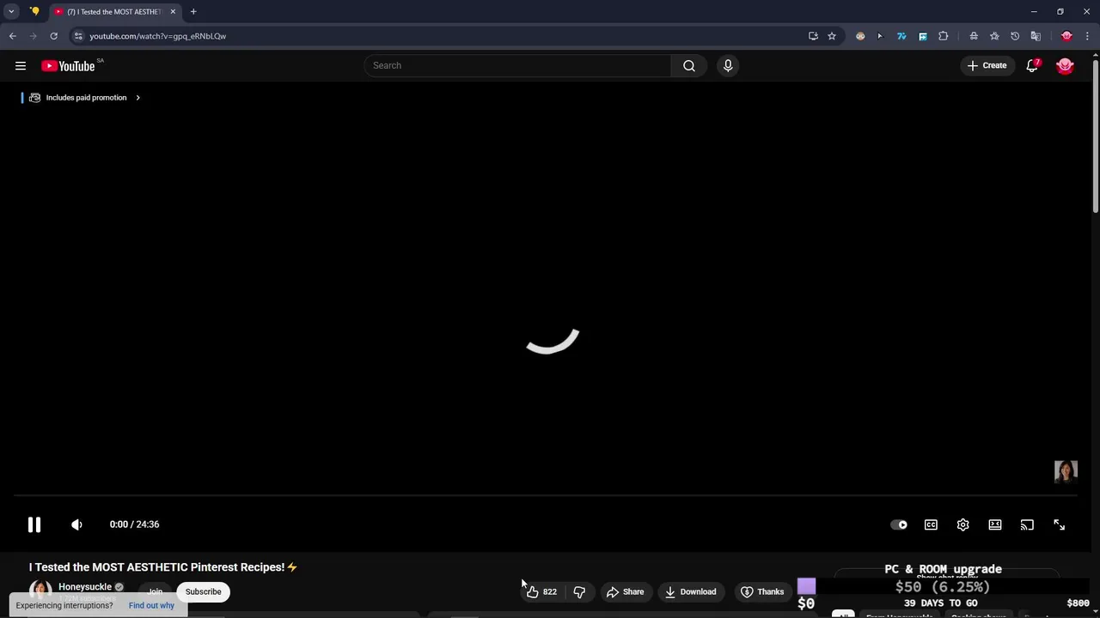Open the Honeysuckle channel name link
The height and width of the screenshot is (618, 1100).
pos(85,587)
